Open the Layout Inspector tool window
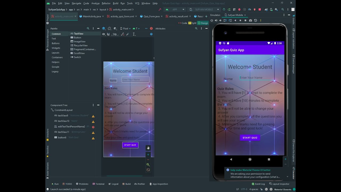 pos(279,184)
